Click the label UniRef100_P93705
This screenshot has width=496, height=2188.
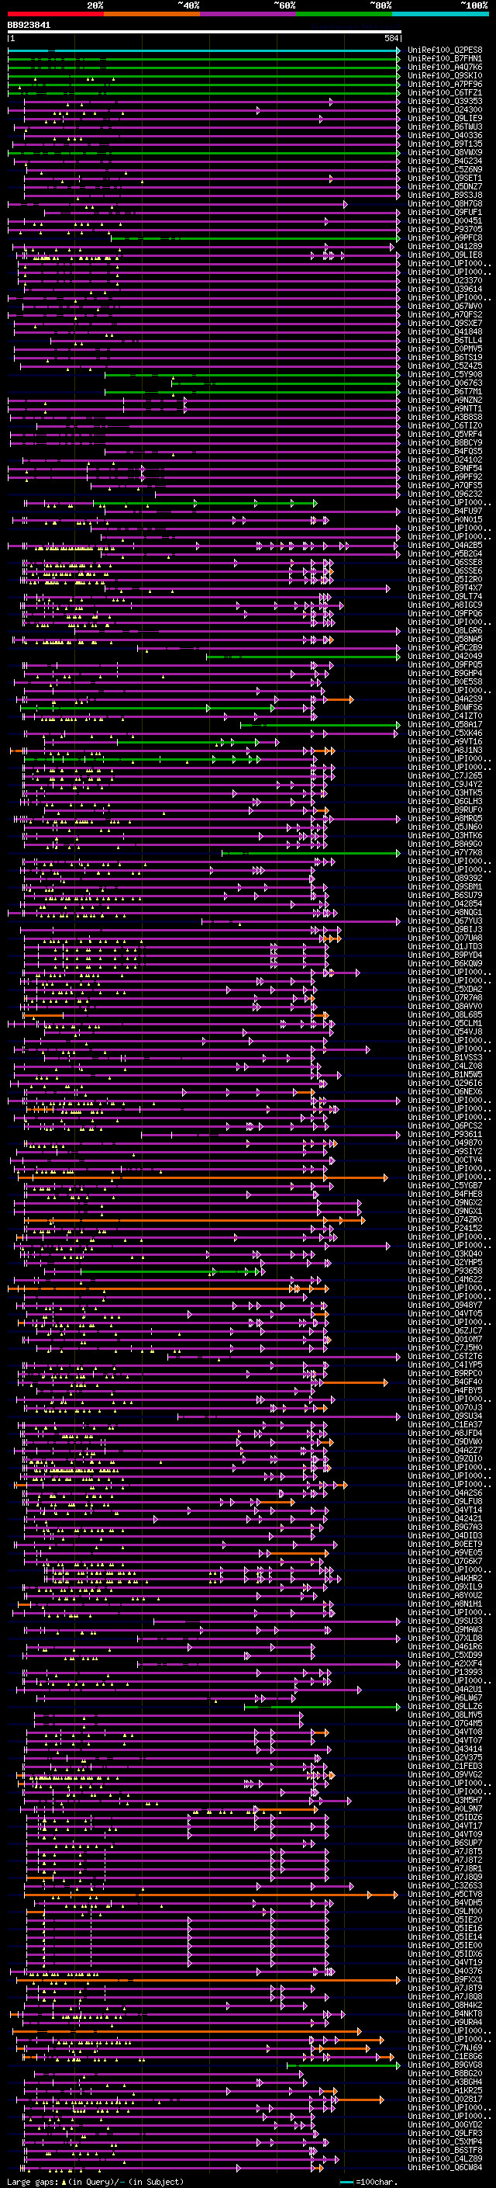coord(445,229)
